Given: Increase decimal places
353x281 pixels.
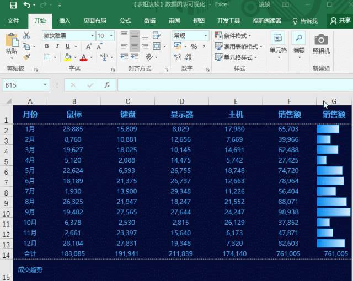Looking at the screenshot, I should (178, 57).
